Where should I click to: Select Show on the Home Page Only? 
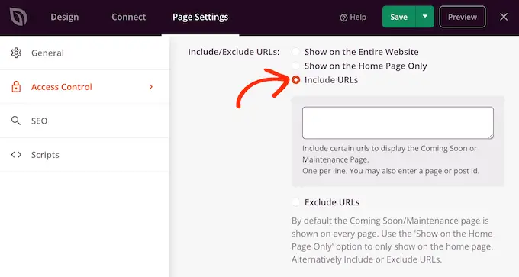point(295,66)
